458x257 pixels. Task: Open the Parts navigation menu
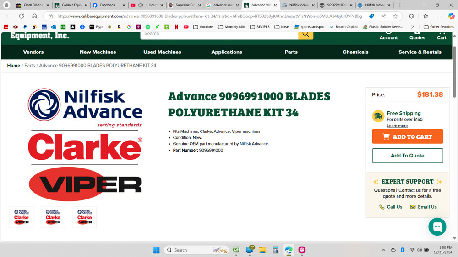click(291, 52)
